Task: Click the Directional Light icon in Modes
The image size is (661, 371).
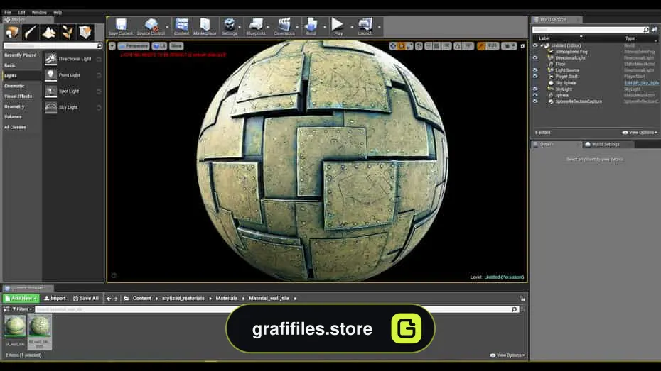Action: [51, 59]
